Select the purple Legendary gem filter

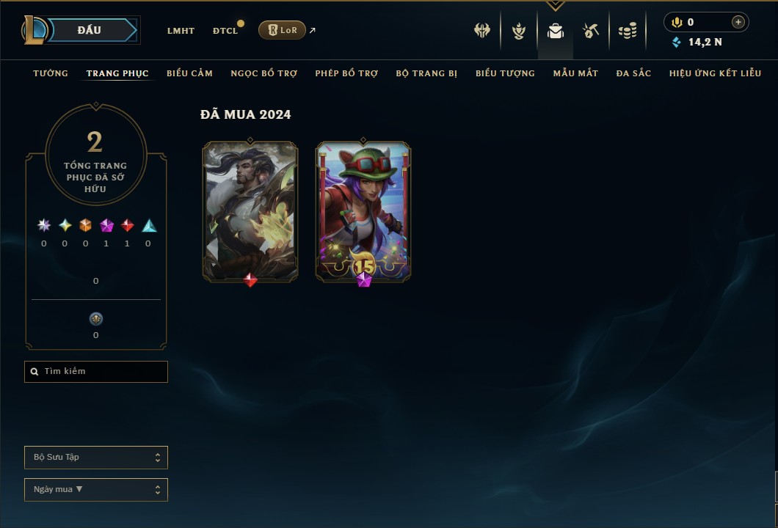pyautogui.click(x=106, y=226)
